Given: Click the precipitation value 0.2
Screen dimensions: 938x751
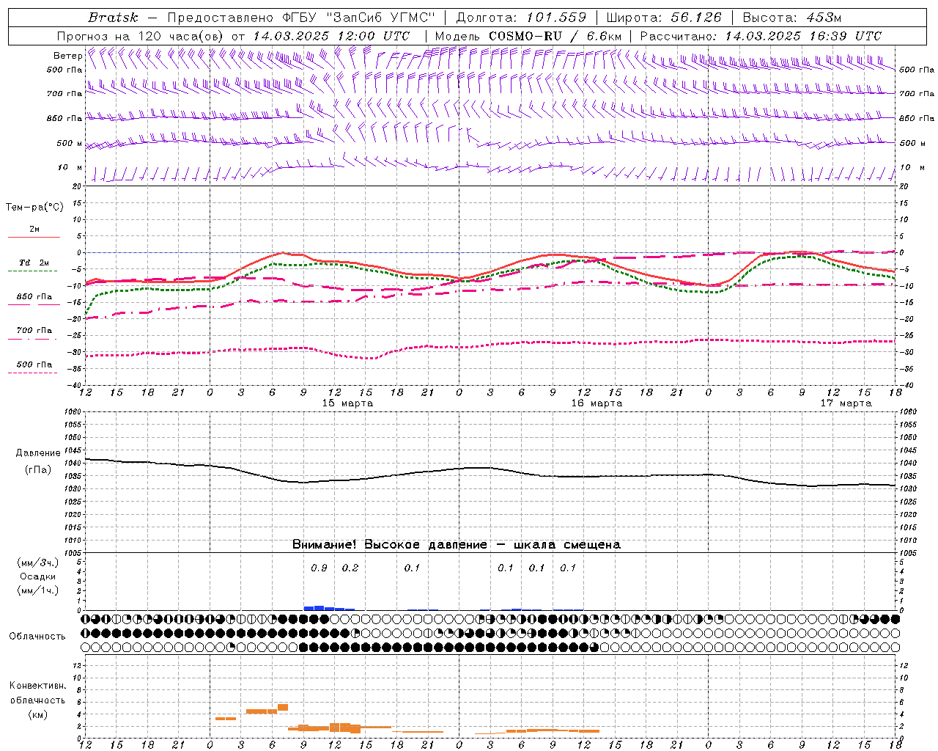Looking at the screenshot, I should pyautogui.click(x=350, y=568).
